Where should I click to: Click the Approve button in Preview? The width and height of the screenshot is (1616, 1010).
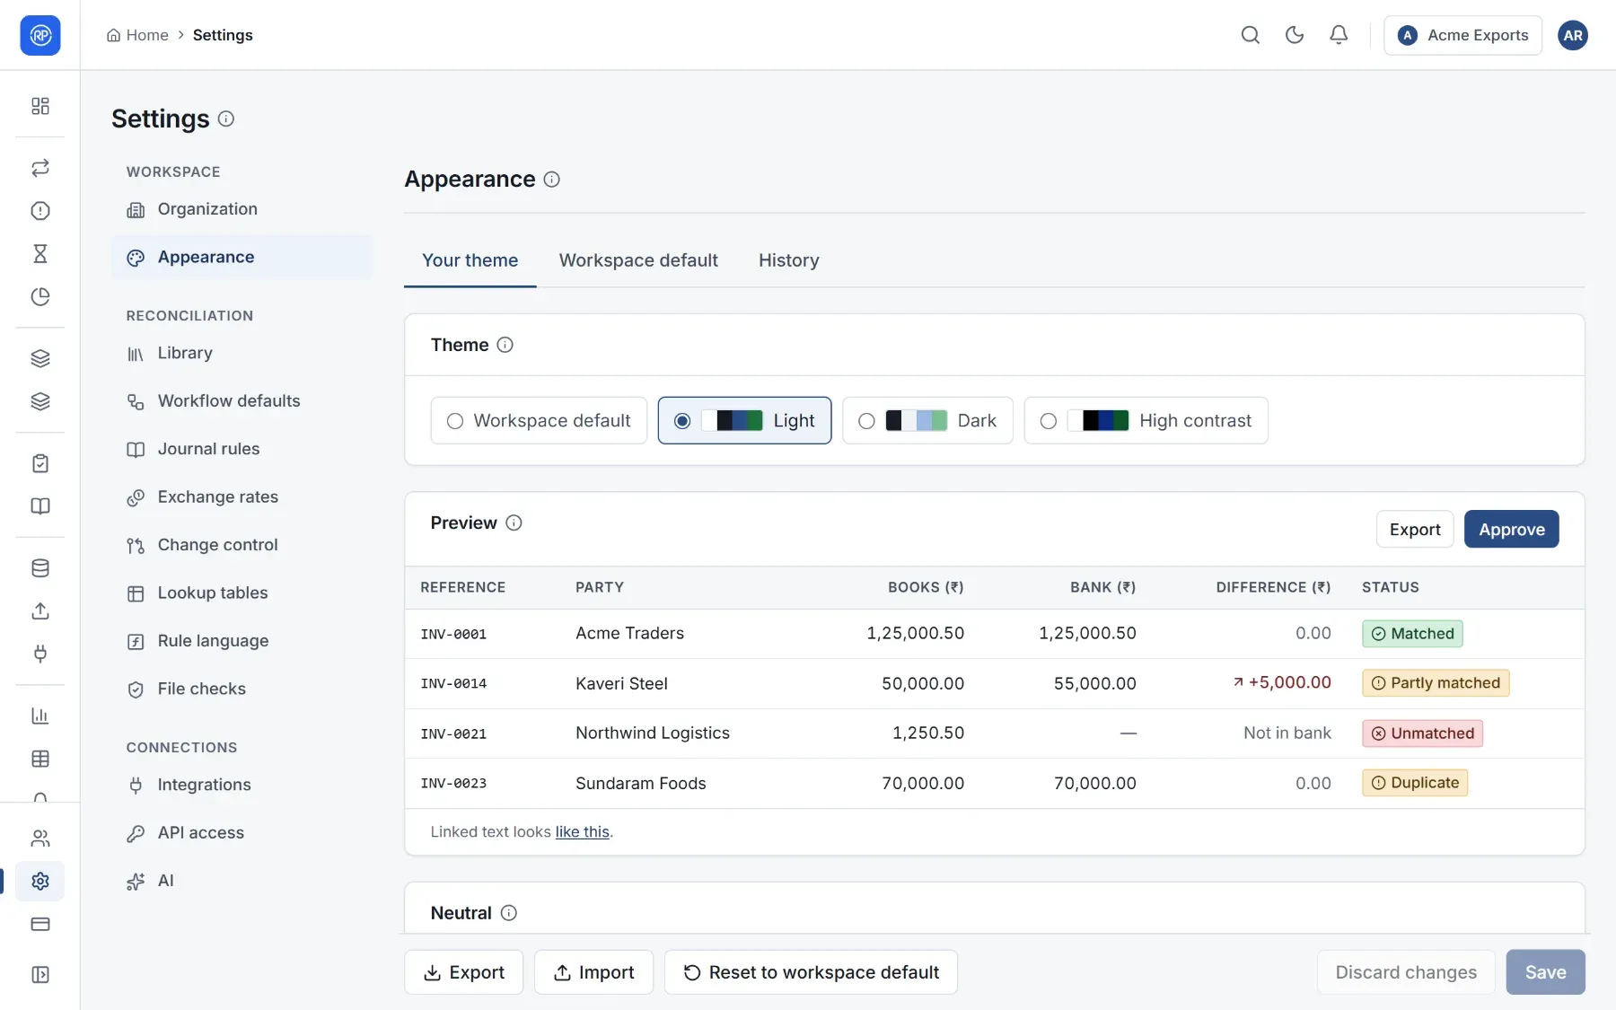click(1511, 529)
